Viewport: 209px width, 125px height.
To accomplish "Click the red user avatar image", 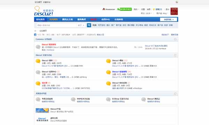I will (174, 11).
